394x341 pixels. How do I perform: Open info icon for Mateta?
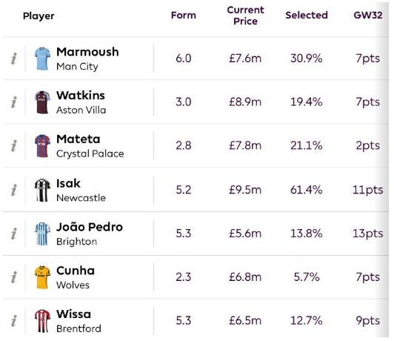14,145
